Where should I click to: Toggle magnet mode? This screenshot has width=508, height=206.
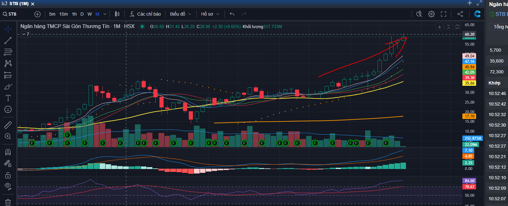pyautogui.click(x=8, y=152)
